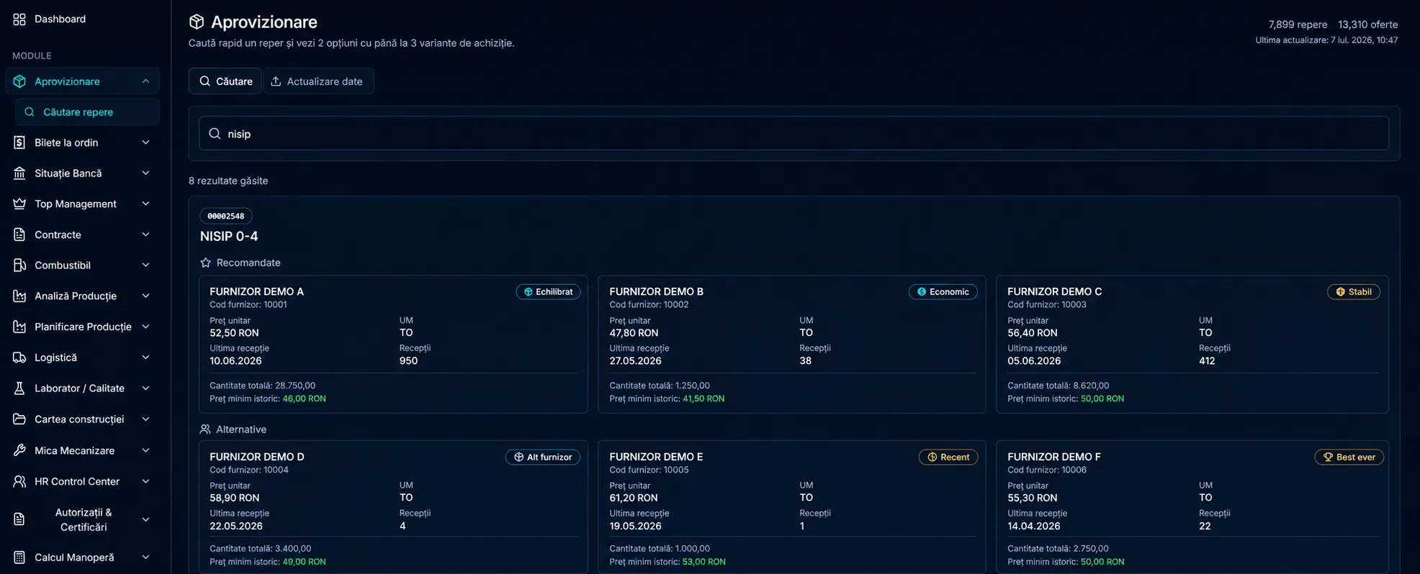Screen dimensions: 1420x574
Task: Click the Alt furnizor badge
Action: coord(543,457)
